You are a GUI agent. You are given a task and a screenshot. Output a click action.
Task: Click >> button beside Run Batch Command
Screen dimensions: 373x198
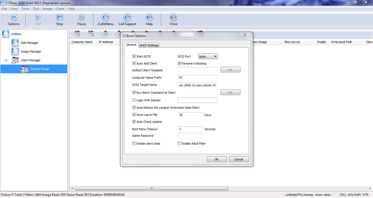coord(230,92)
